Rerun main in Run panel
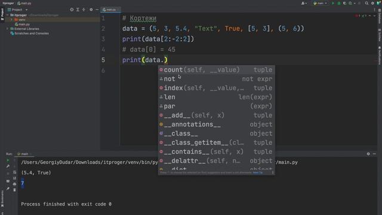The image size is (382, 215). pos(8,161)
